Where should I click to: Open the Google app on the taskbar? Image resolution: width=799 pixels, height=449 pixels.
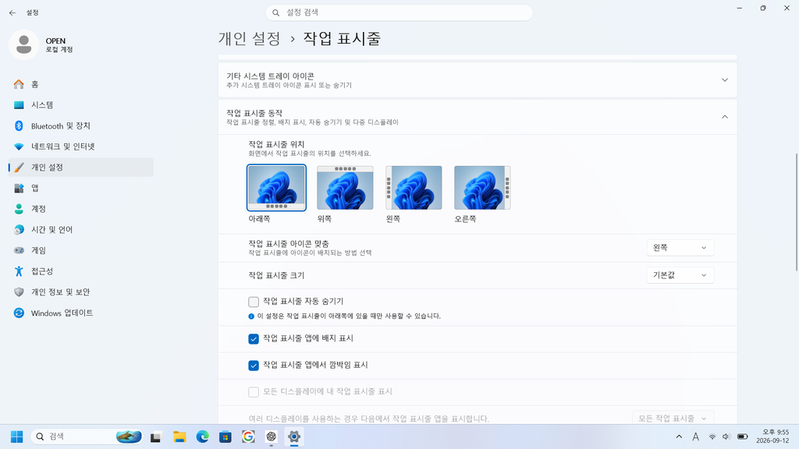pos(248,437)
